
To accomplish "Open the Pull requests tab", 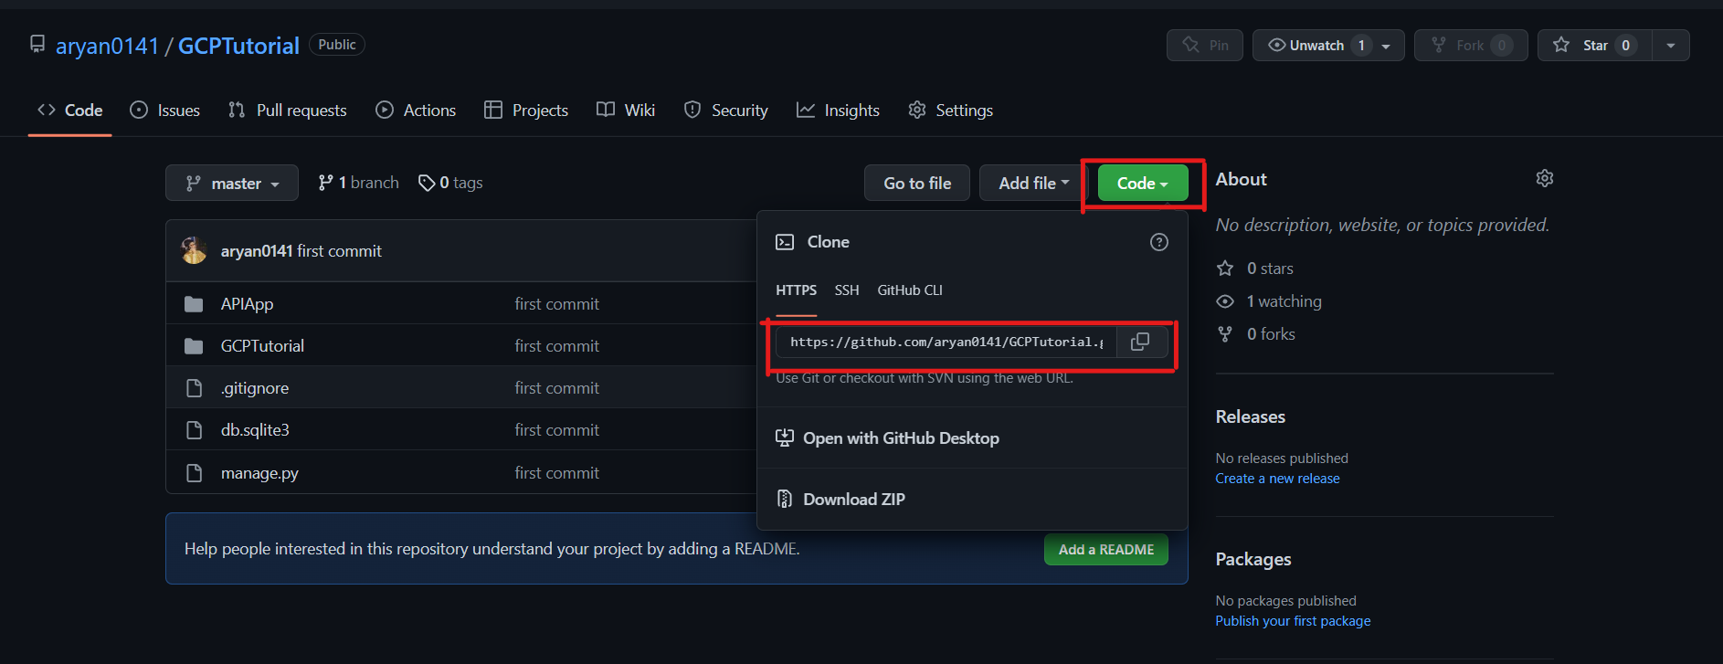I will coord(288,110).
